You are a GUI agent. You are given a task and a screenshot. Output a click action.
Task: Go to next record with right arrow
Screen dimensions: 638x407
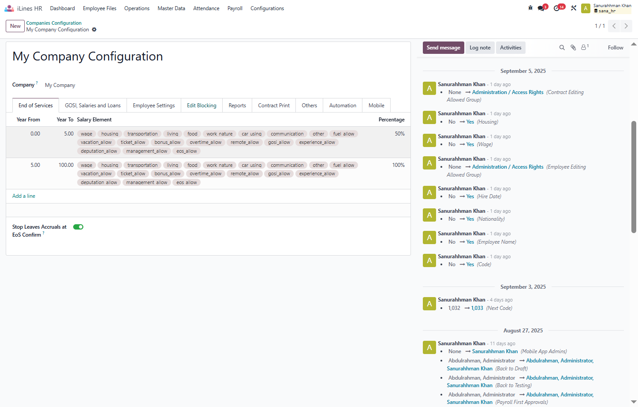(x=626, y=26)
